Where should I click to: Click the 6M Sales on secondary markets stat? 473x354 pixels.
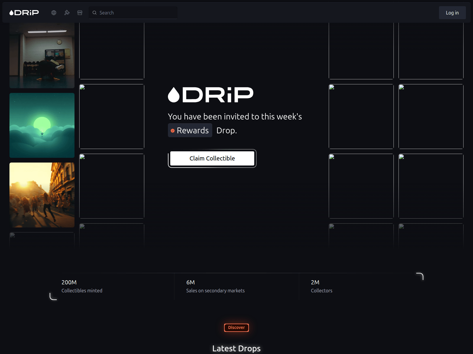coord(216,286)
